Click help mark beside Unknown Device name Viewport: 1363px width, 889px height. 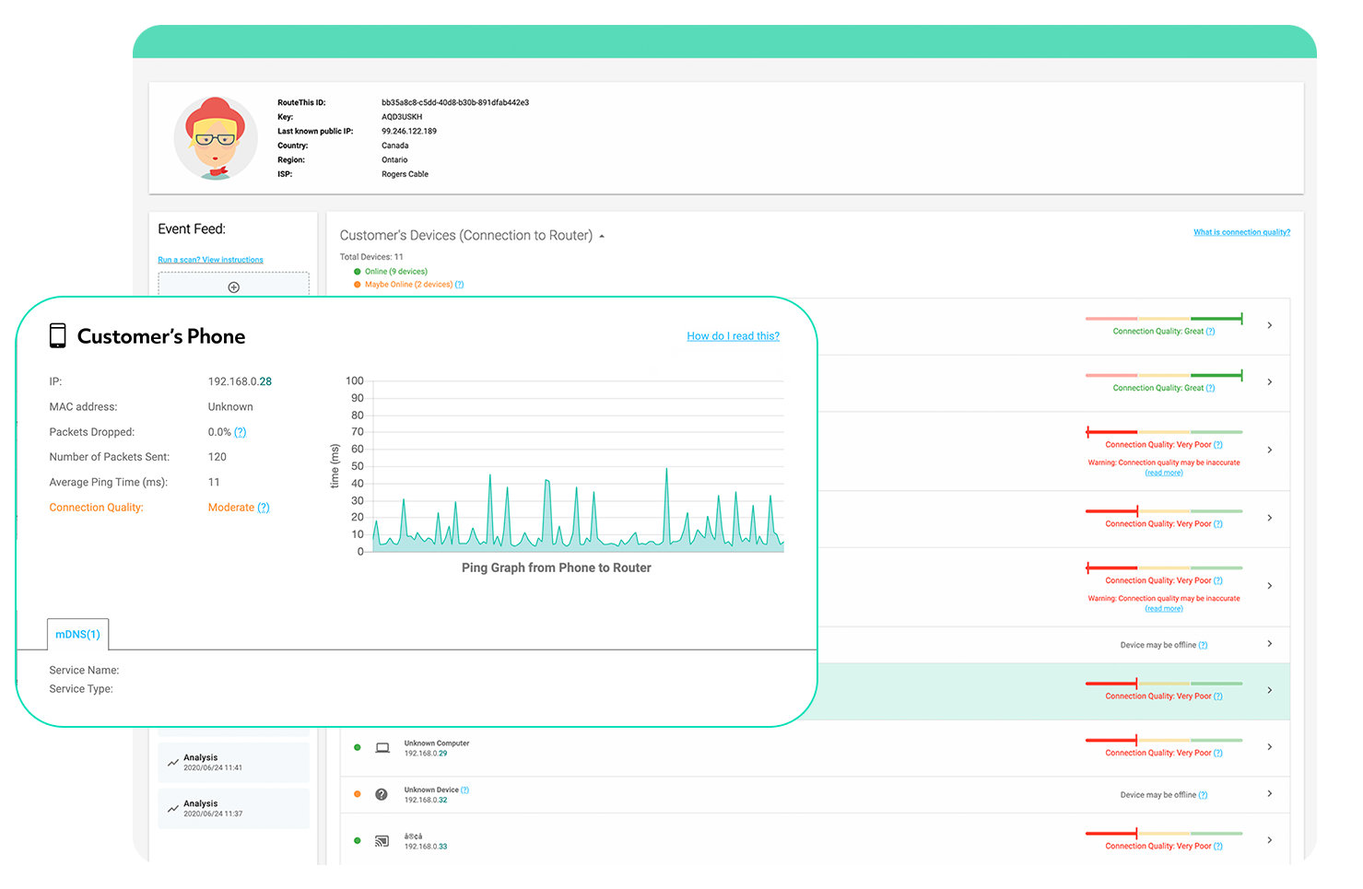[464, 790]
